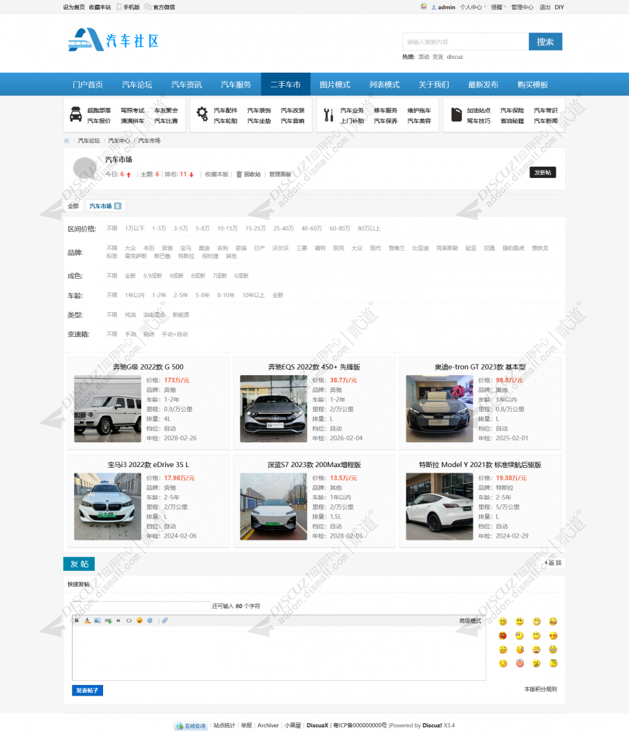Image resolution: width=629 pixels, height=737 pixels.
Task: Filter gearbox by 手动+自动
Action: [175, 334]
